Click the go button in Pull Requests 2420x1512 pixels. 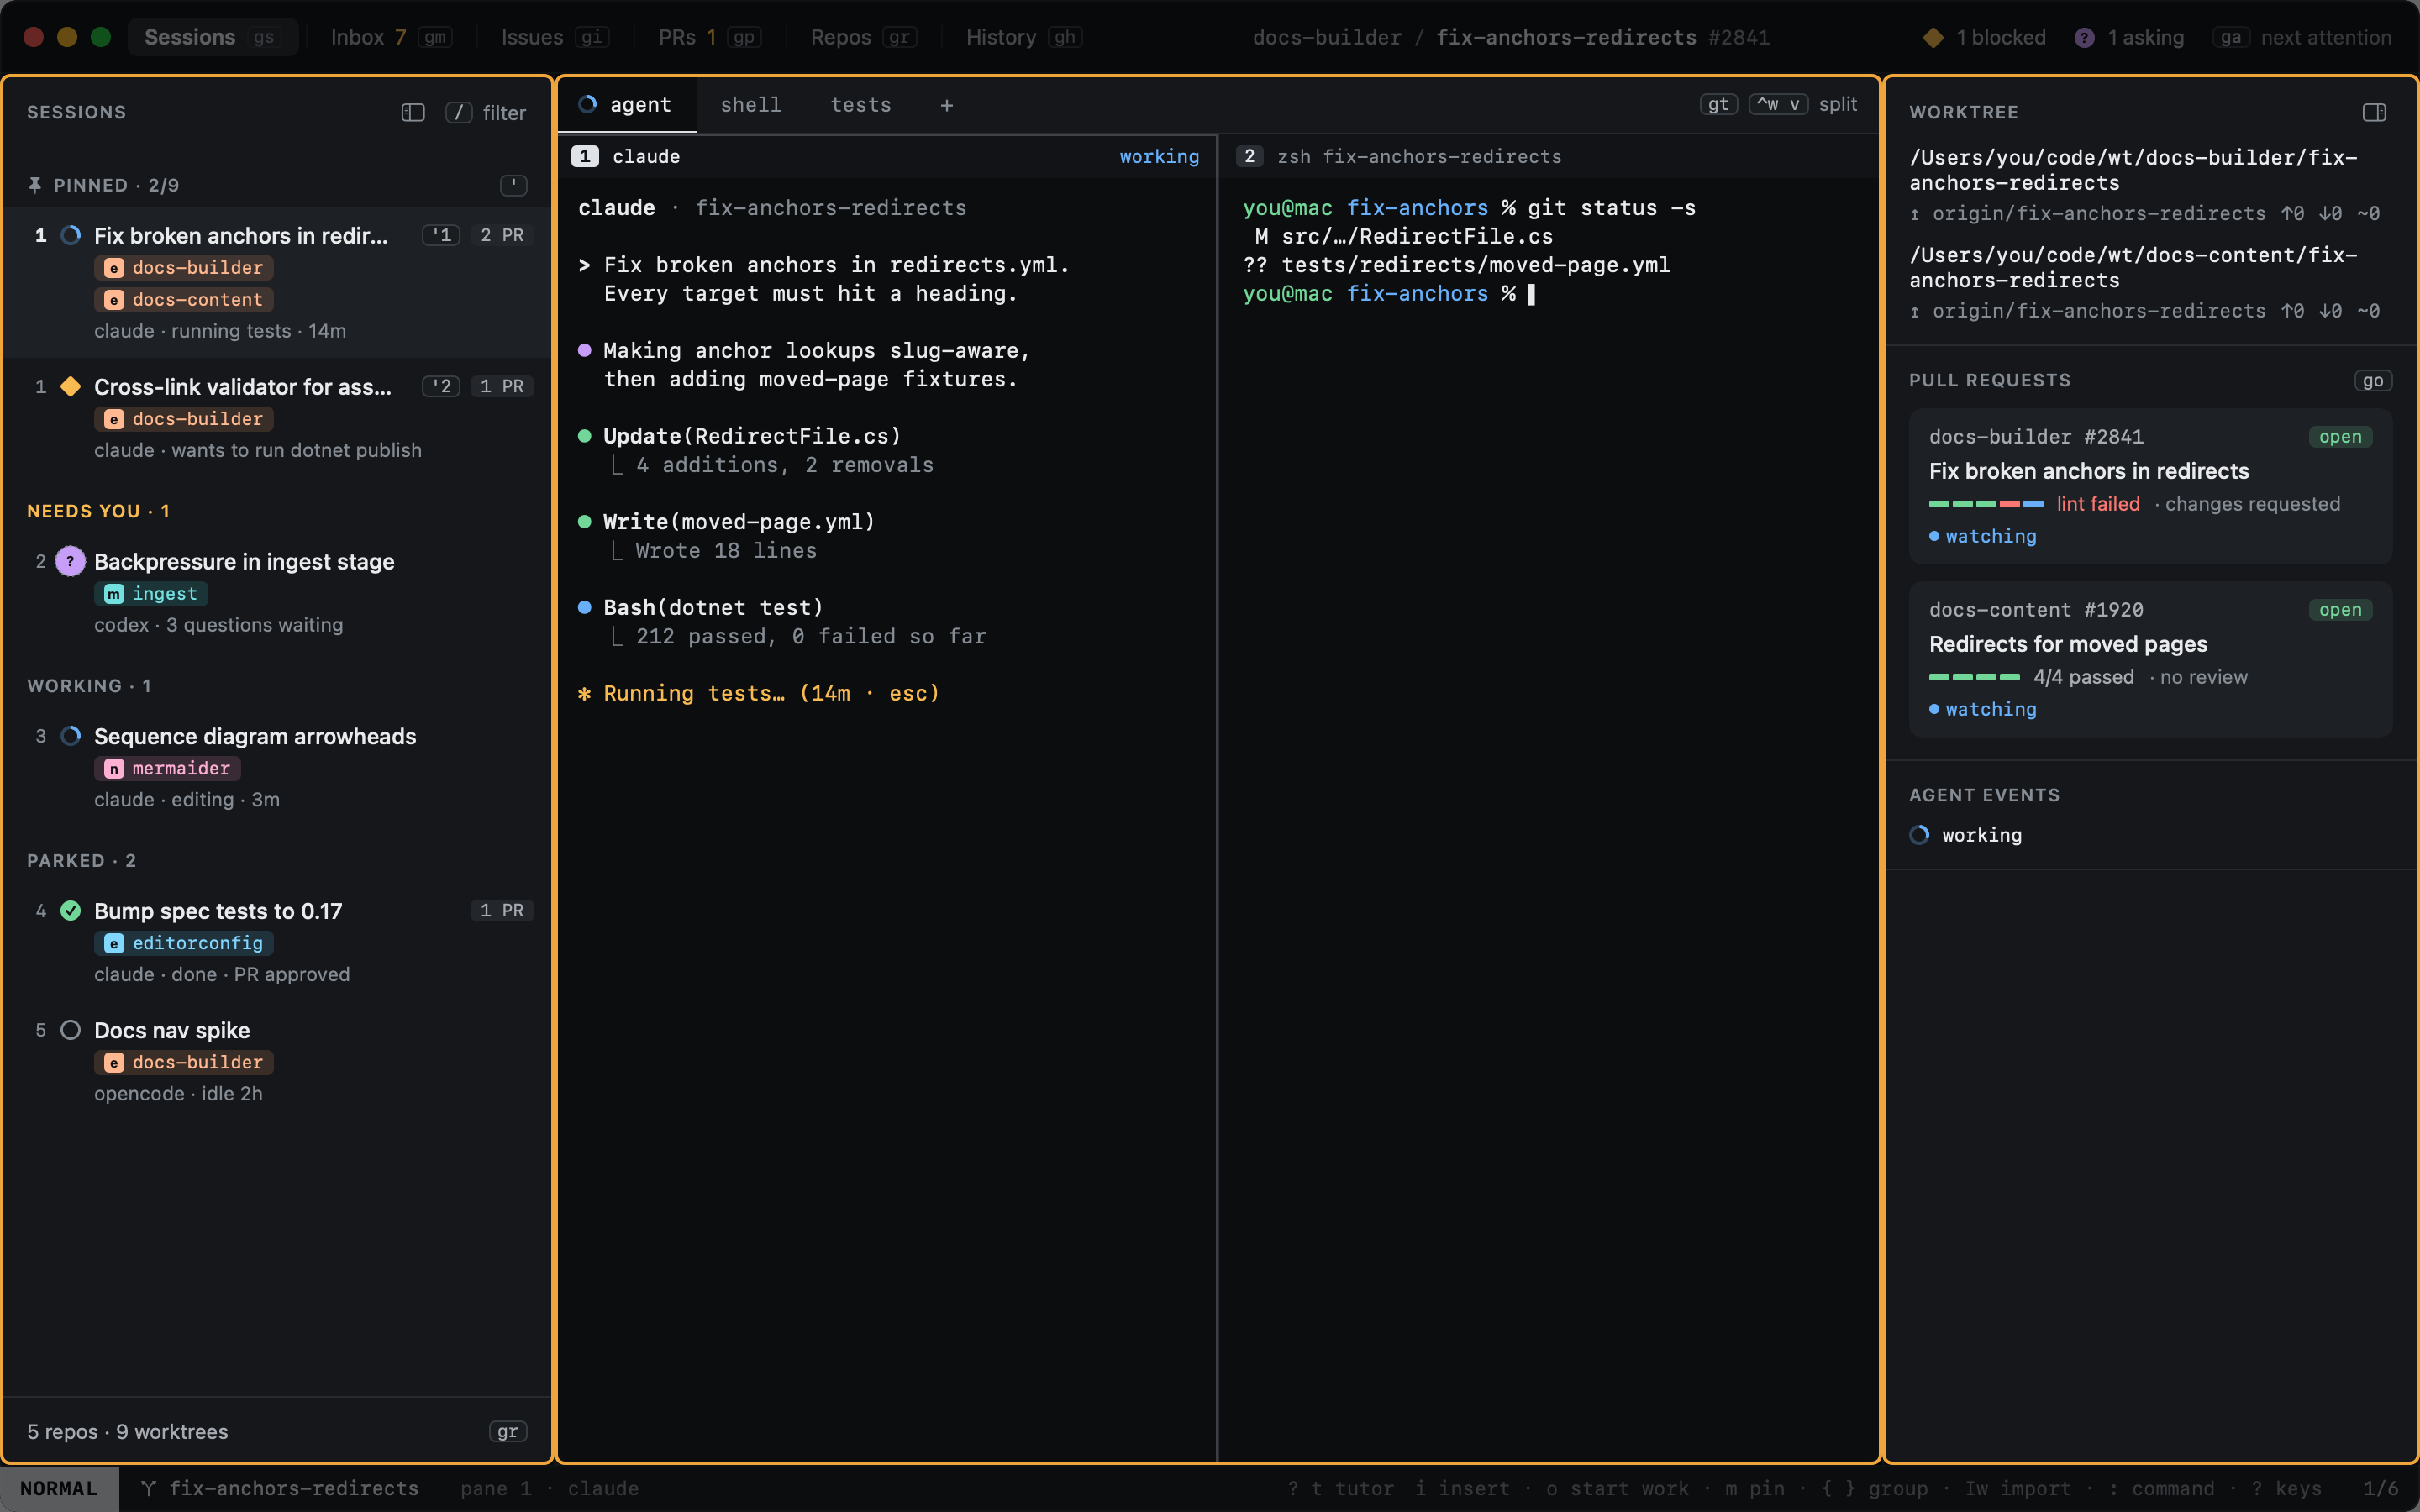click(x=2372, y=380)
